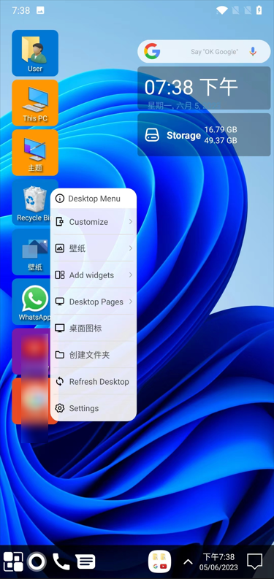This screenshot has height=579, width=274.
Task: Open the Google apps folder in taskbar
Action: [160, 561]
